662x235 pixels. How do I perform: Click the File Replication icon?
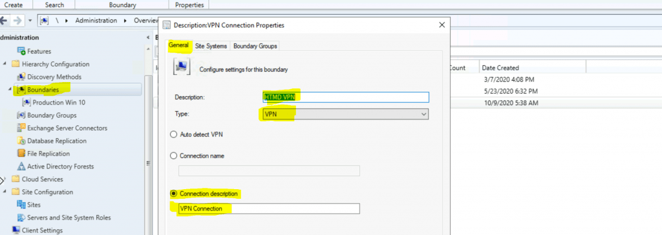(21, 154)
